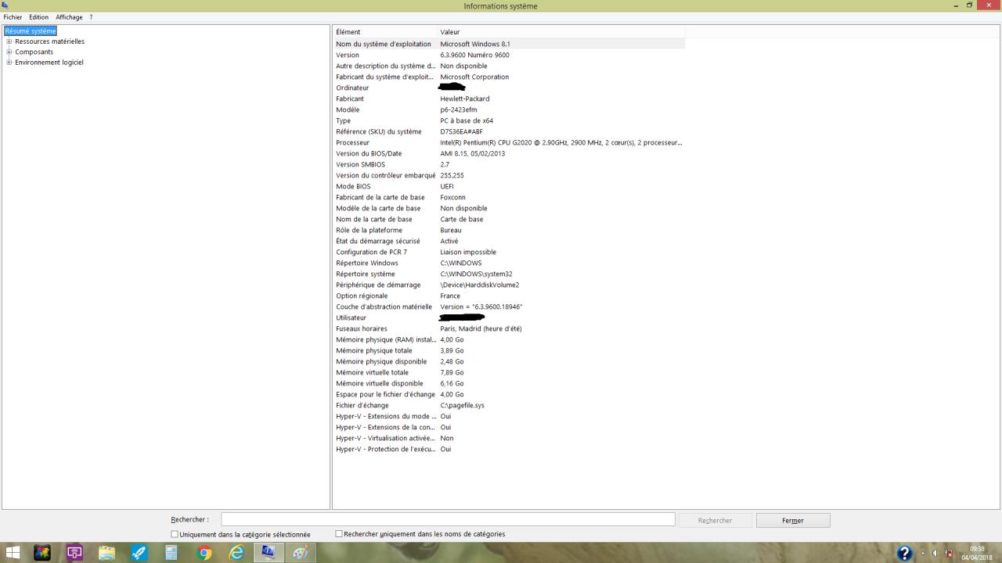Open the network status tray icon
Viewport: 1002px width, 563px height.
(x=949, y=554)
